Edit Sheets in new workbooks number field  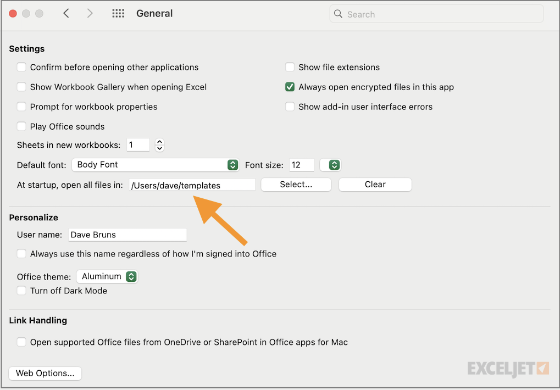click(138, 145)
